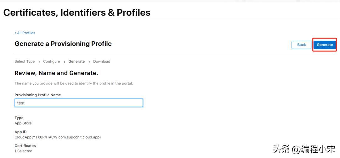The height and width of the screenshot is (158, 340).
Task: Click the Generate a Provisioning Profile heading
Action: 63,44
